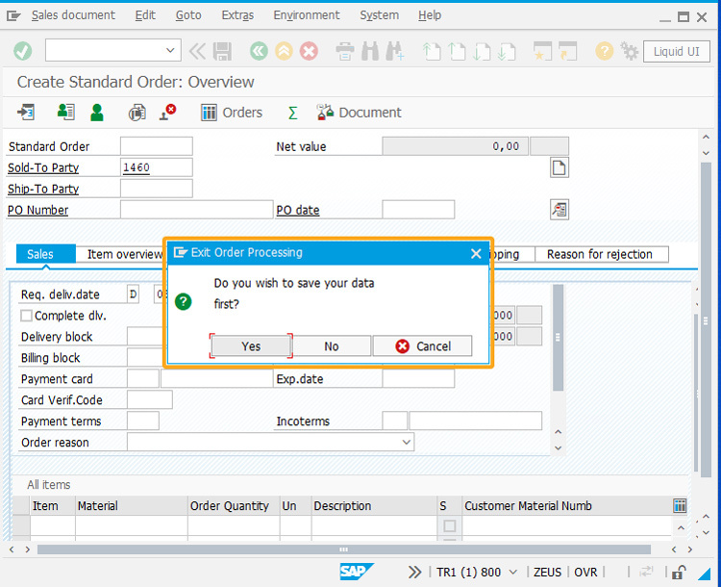Click the Help question mark icon
Image resolution: width=721 pixels, height=587 pixels.
604,51
